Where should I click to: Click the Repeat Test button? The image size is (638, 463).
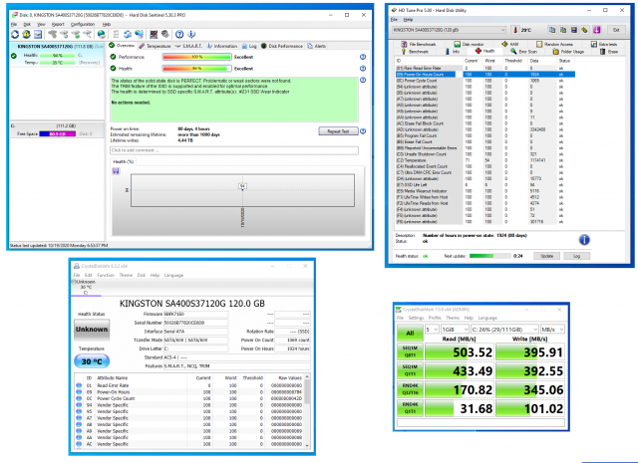(336, 130)
